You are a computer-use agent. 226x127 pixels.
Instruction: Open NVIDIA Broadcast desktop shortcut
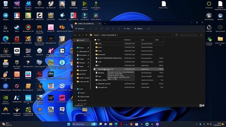tap(85, 6)
